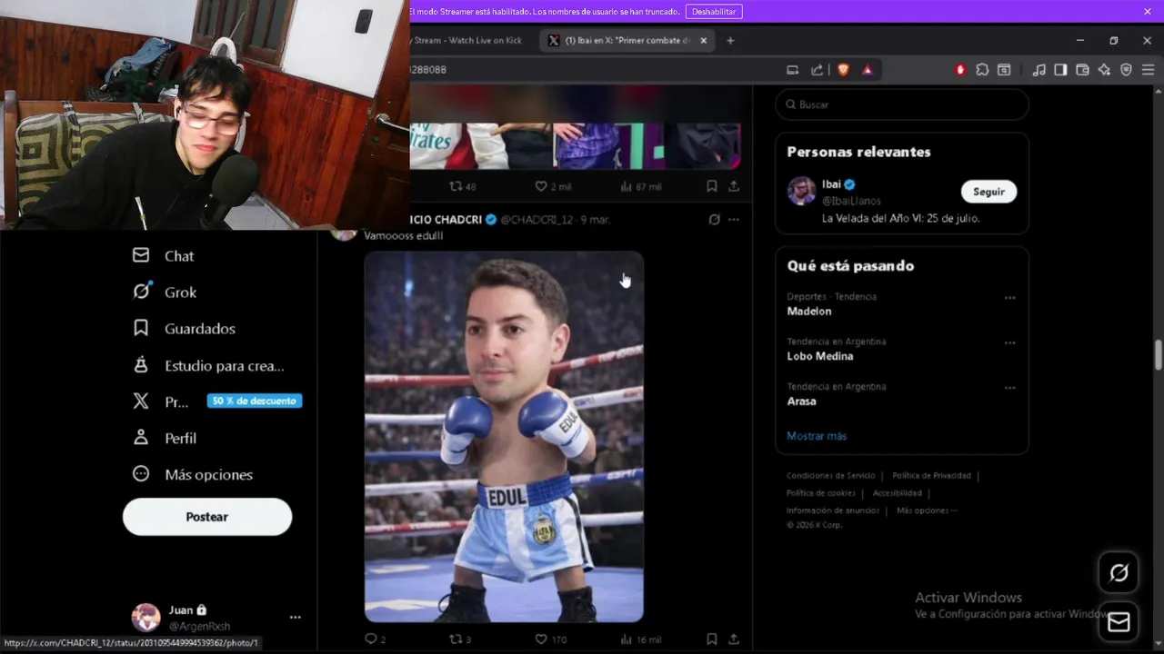
Task: Open more options for Arasa trend
Action: pyautogui.click(x=1009, y=388)
